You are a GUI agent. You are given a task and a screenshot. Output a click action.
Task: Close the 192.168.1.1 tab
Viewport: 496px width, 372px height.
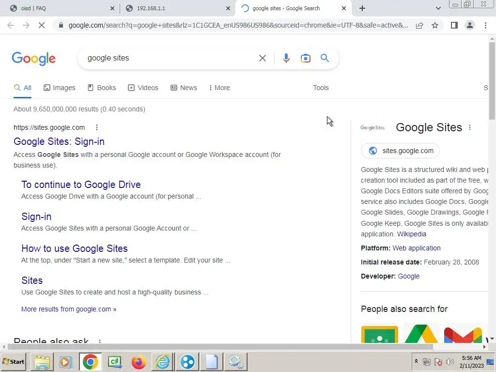point(228,9)
